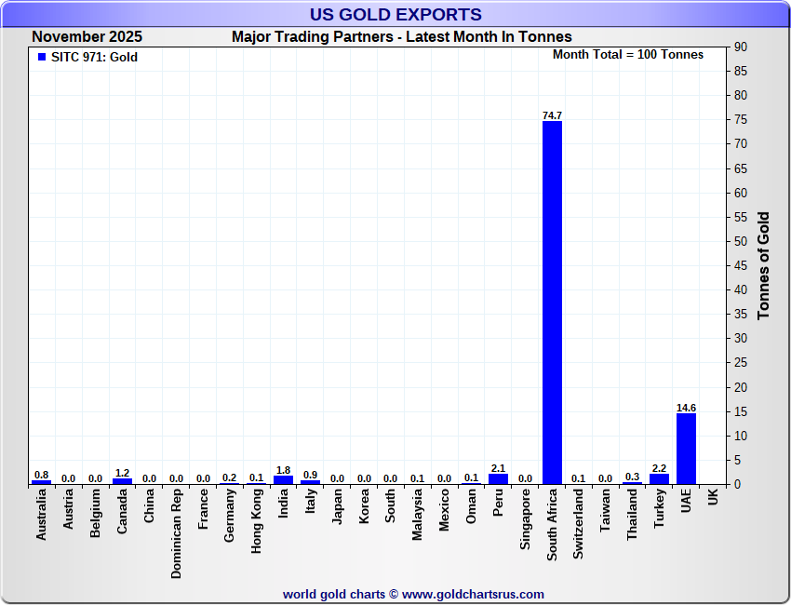Click the Peru bar

[x=499, y=479]
